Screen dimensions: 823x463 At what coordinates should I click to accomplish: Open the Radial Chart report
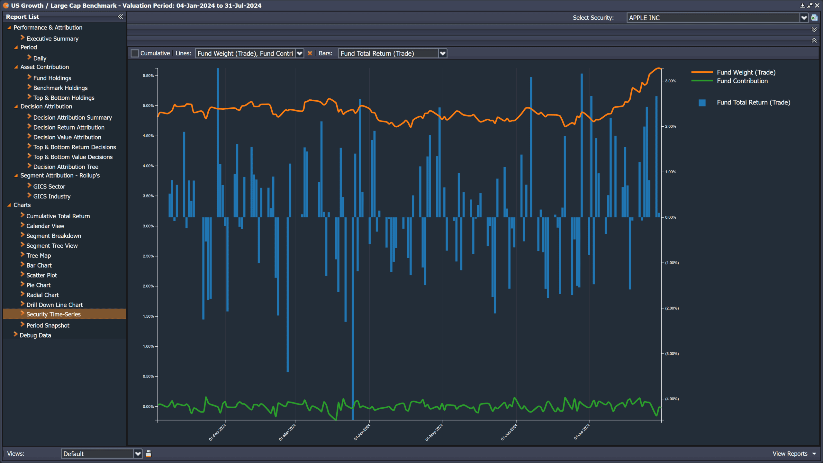(x=43, y=295)
